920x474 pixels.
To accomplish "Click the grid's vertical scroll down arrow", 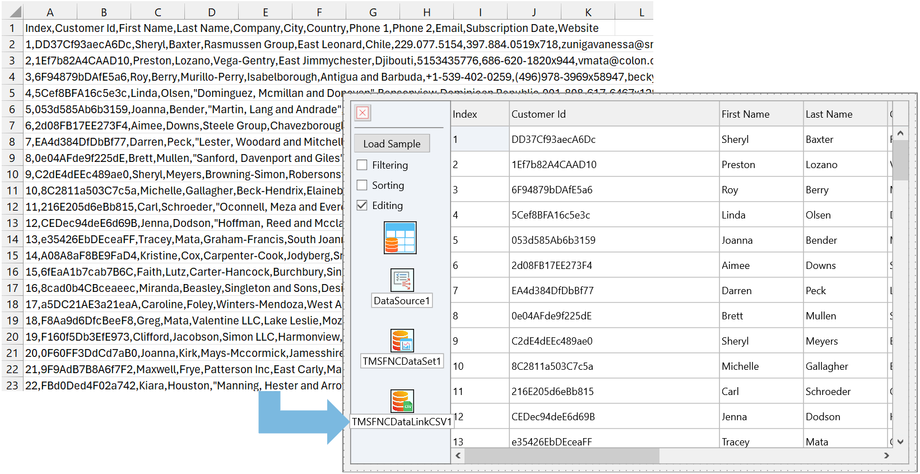I will [900, 442].
